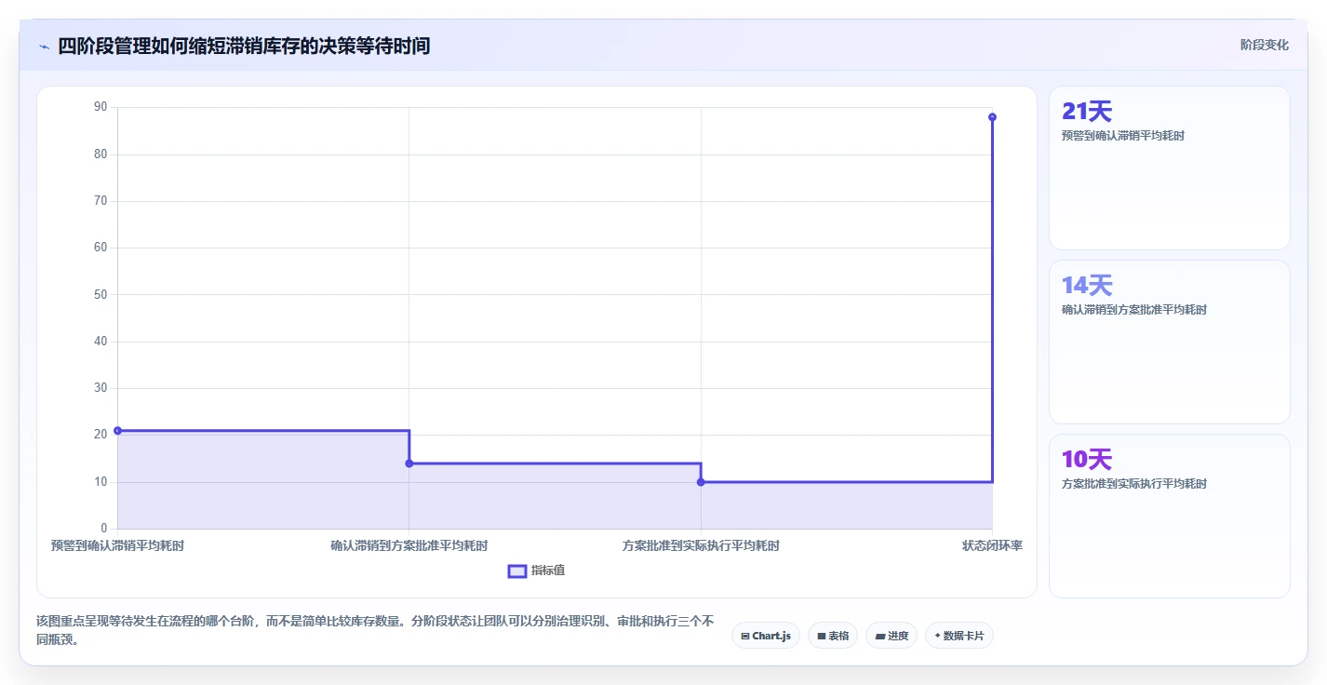This screenshot has width=1327, height=685.
Task: Click the card caption 确认滞销到方案批准平均耗时 under 14天
Action: pyautogui.click(x=1134, y=310)
